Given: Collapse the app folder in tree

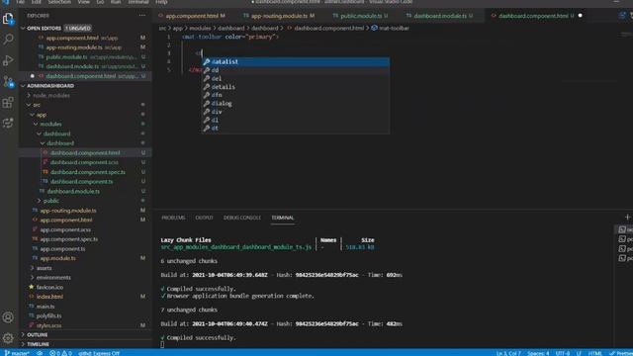Looking at the screenshot, I should (42, 115).
